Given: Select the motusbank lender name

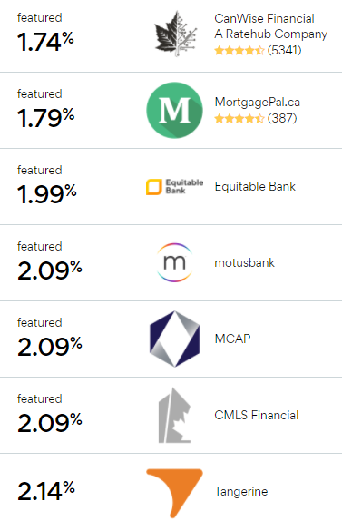Looking at the screenshot, I should pyautogui.click(x=244, y=263).
